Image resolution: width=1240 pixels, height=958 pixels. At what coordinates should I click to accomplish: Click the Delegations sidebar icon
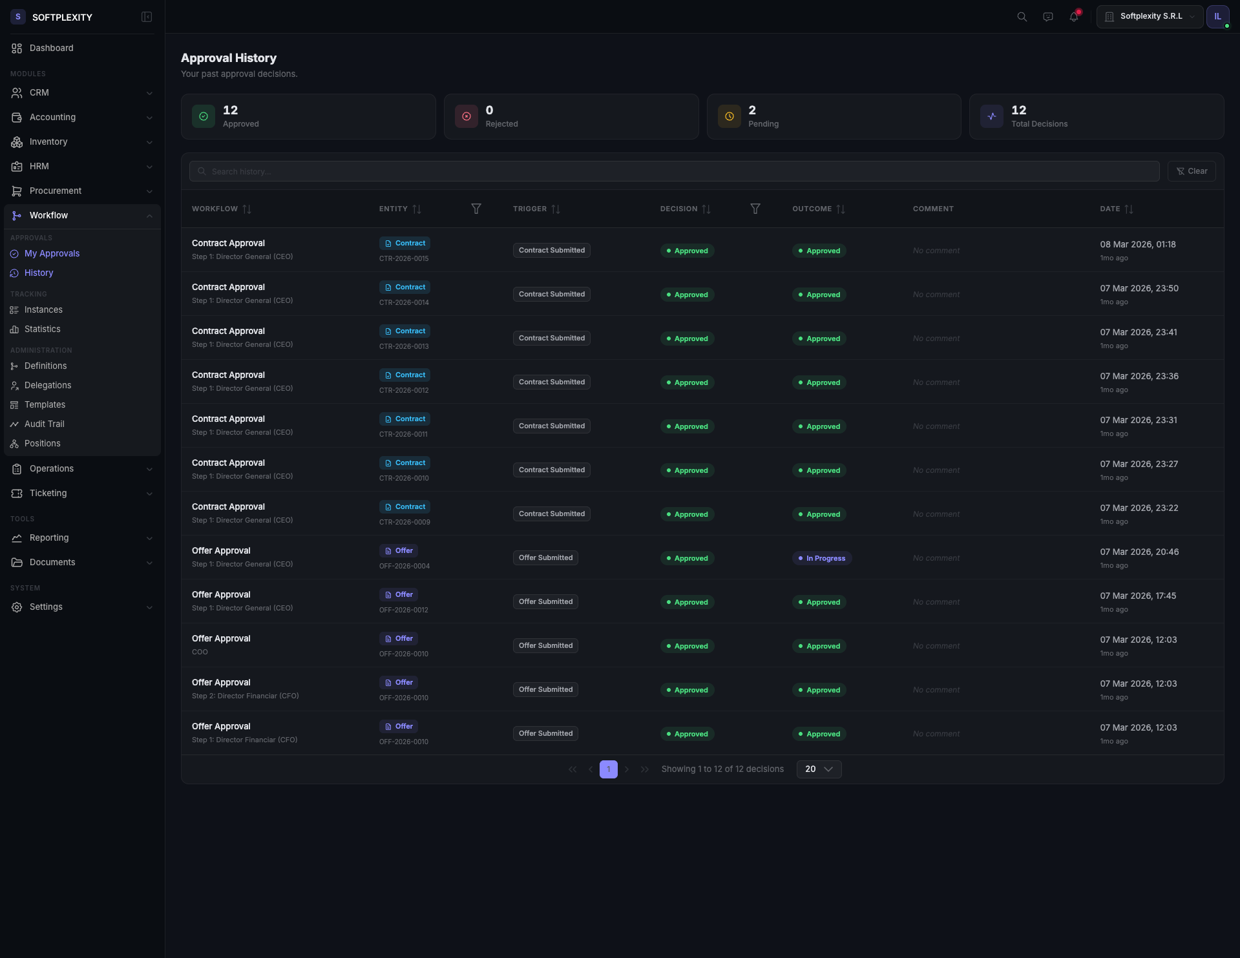point(15,385)
